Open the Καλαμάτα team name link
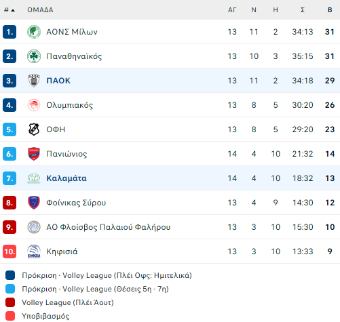Viewport: 340px width, 322px height. (x=67, y=178)
